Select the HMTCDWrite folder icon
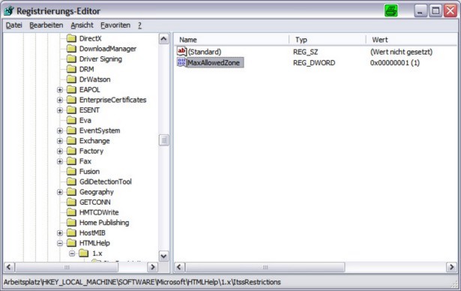This screenshot has width=461, height=291. (71, 212)
